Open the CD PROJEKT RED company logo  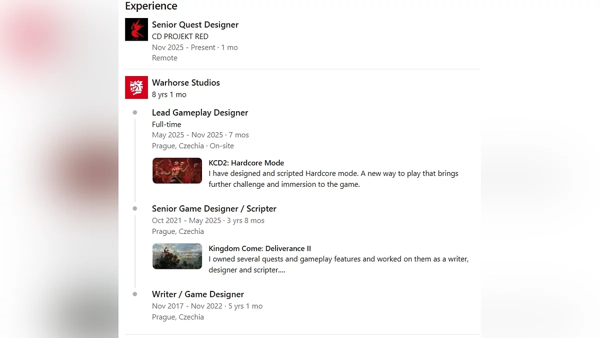pyautogui.click(x=136, y=30)
